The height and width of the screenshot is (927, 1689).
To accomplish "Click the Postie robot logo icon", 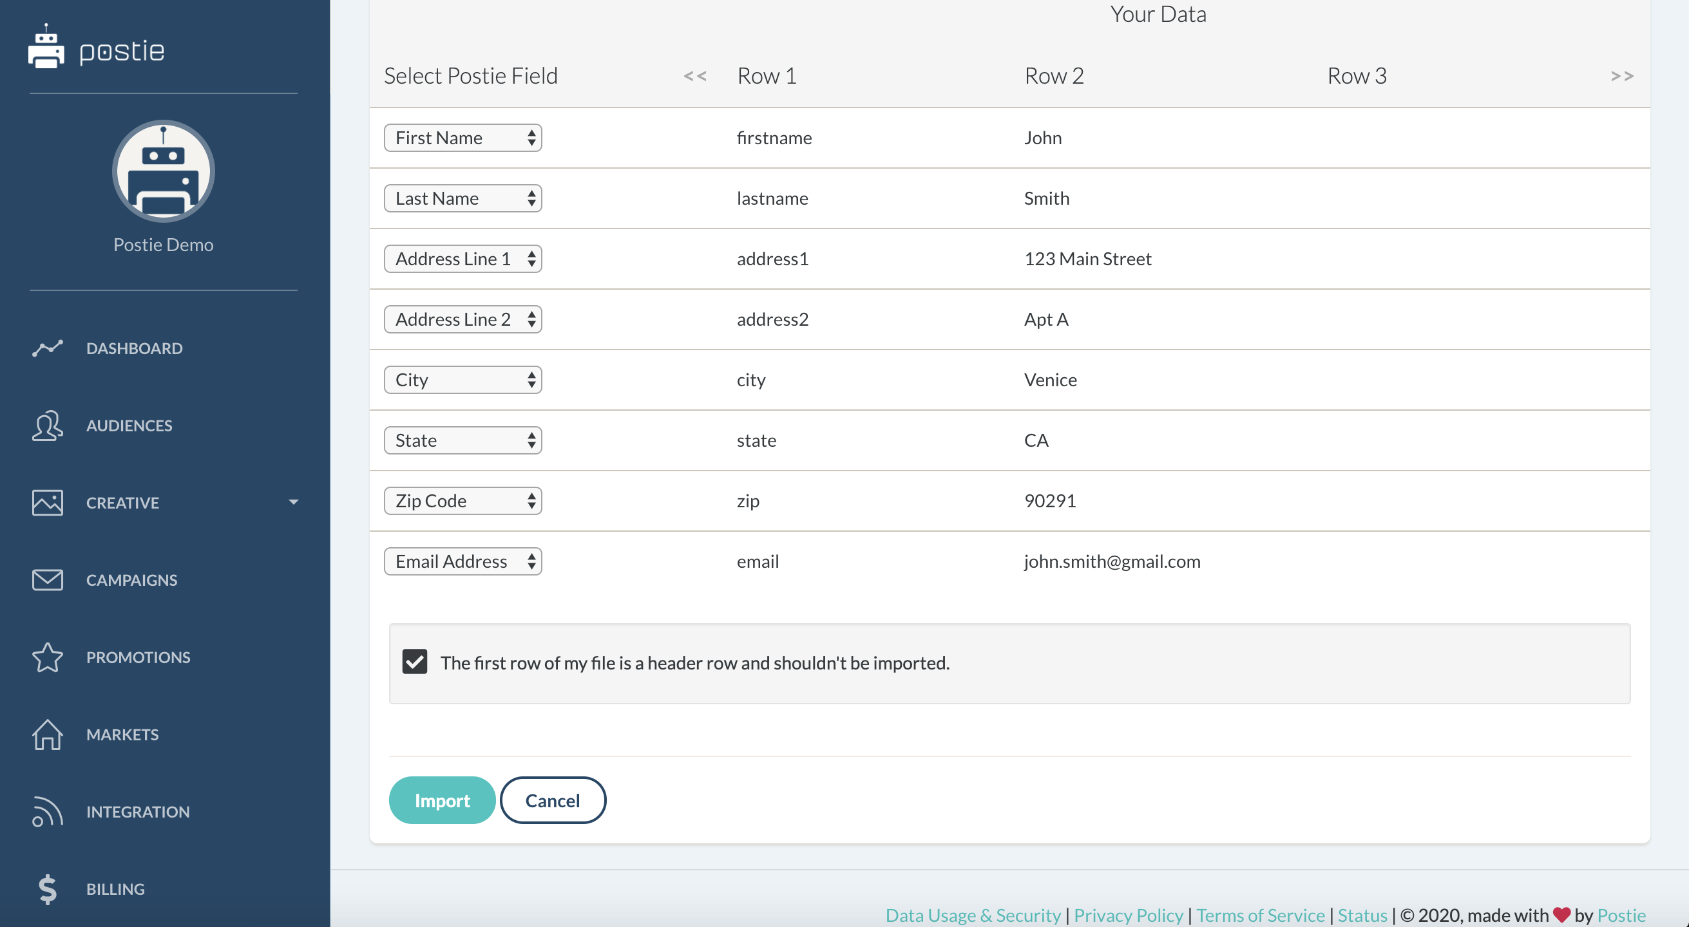I will tap(46, 47).
